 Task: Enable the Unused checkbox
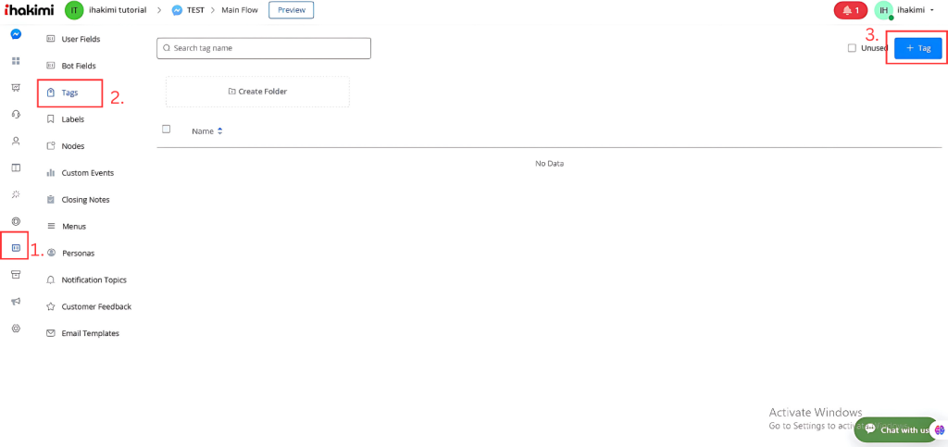coord(852,48)
